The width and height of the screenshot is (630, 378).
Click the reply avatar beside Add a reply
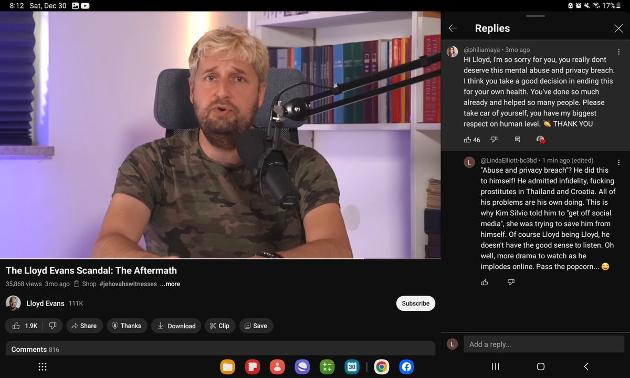(452, 344)
